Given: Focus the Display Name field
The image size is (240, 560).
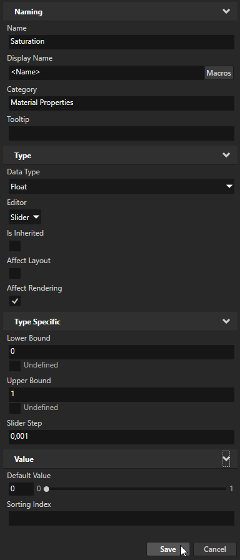Looking at the screenshot, I should click(106, 72).
